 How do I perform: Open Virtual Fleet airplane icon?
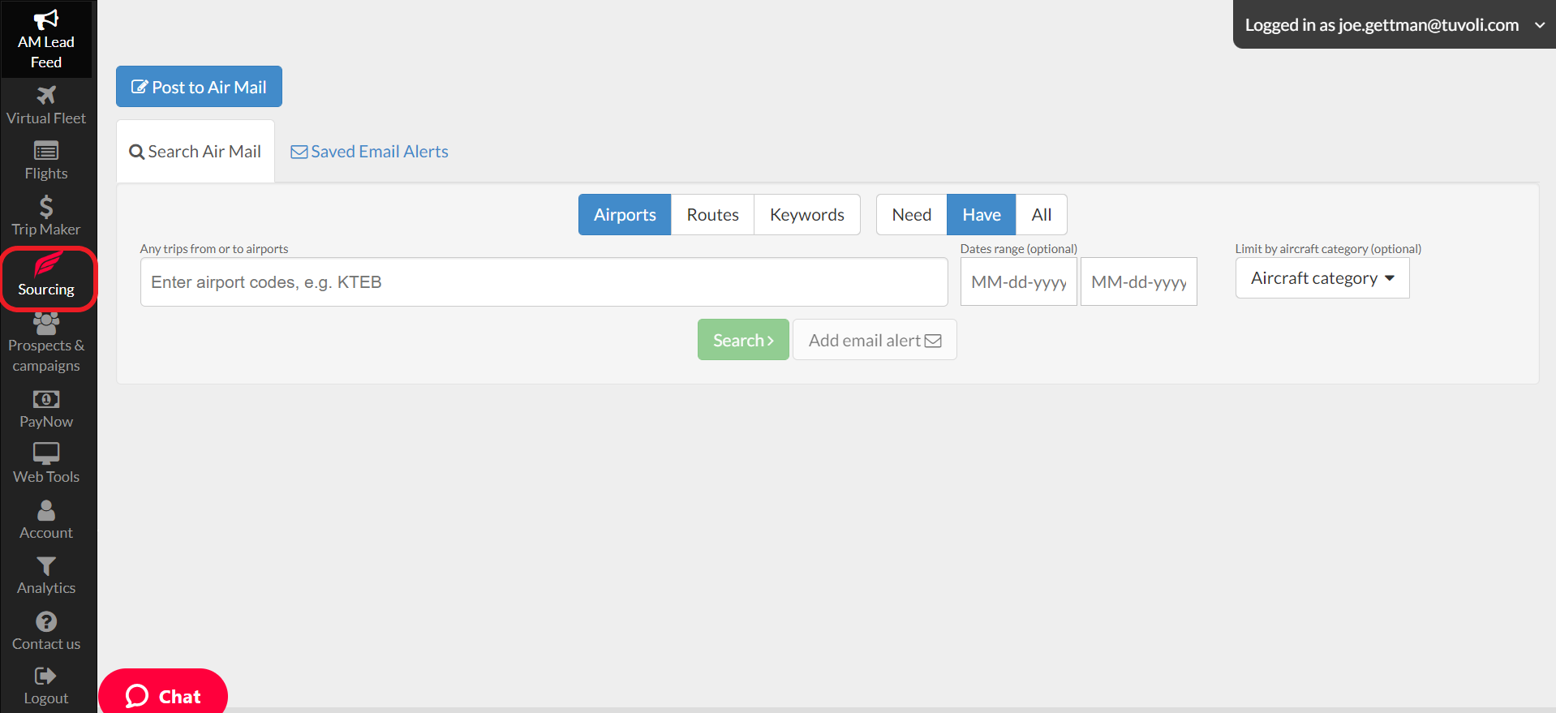coord(46,96)
